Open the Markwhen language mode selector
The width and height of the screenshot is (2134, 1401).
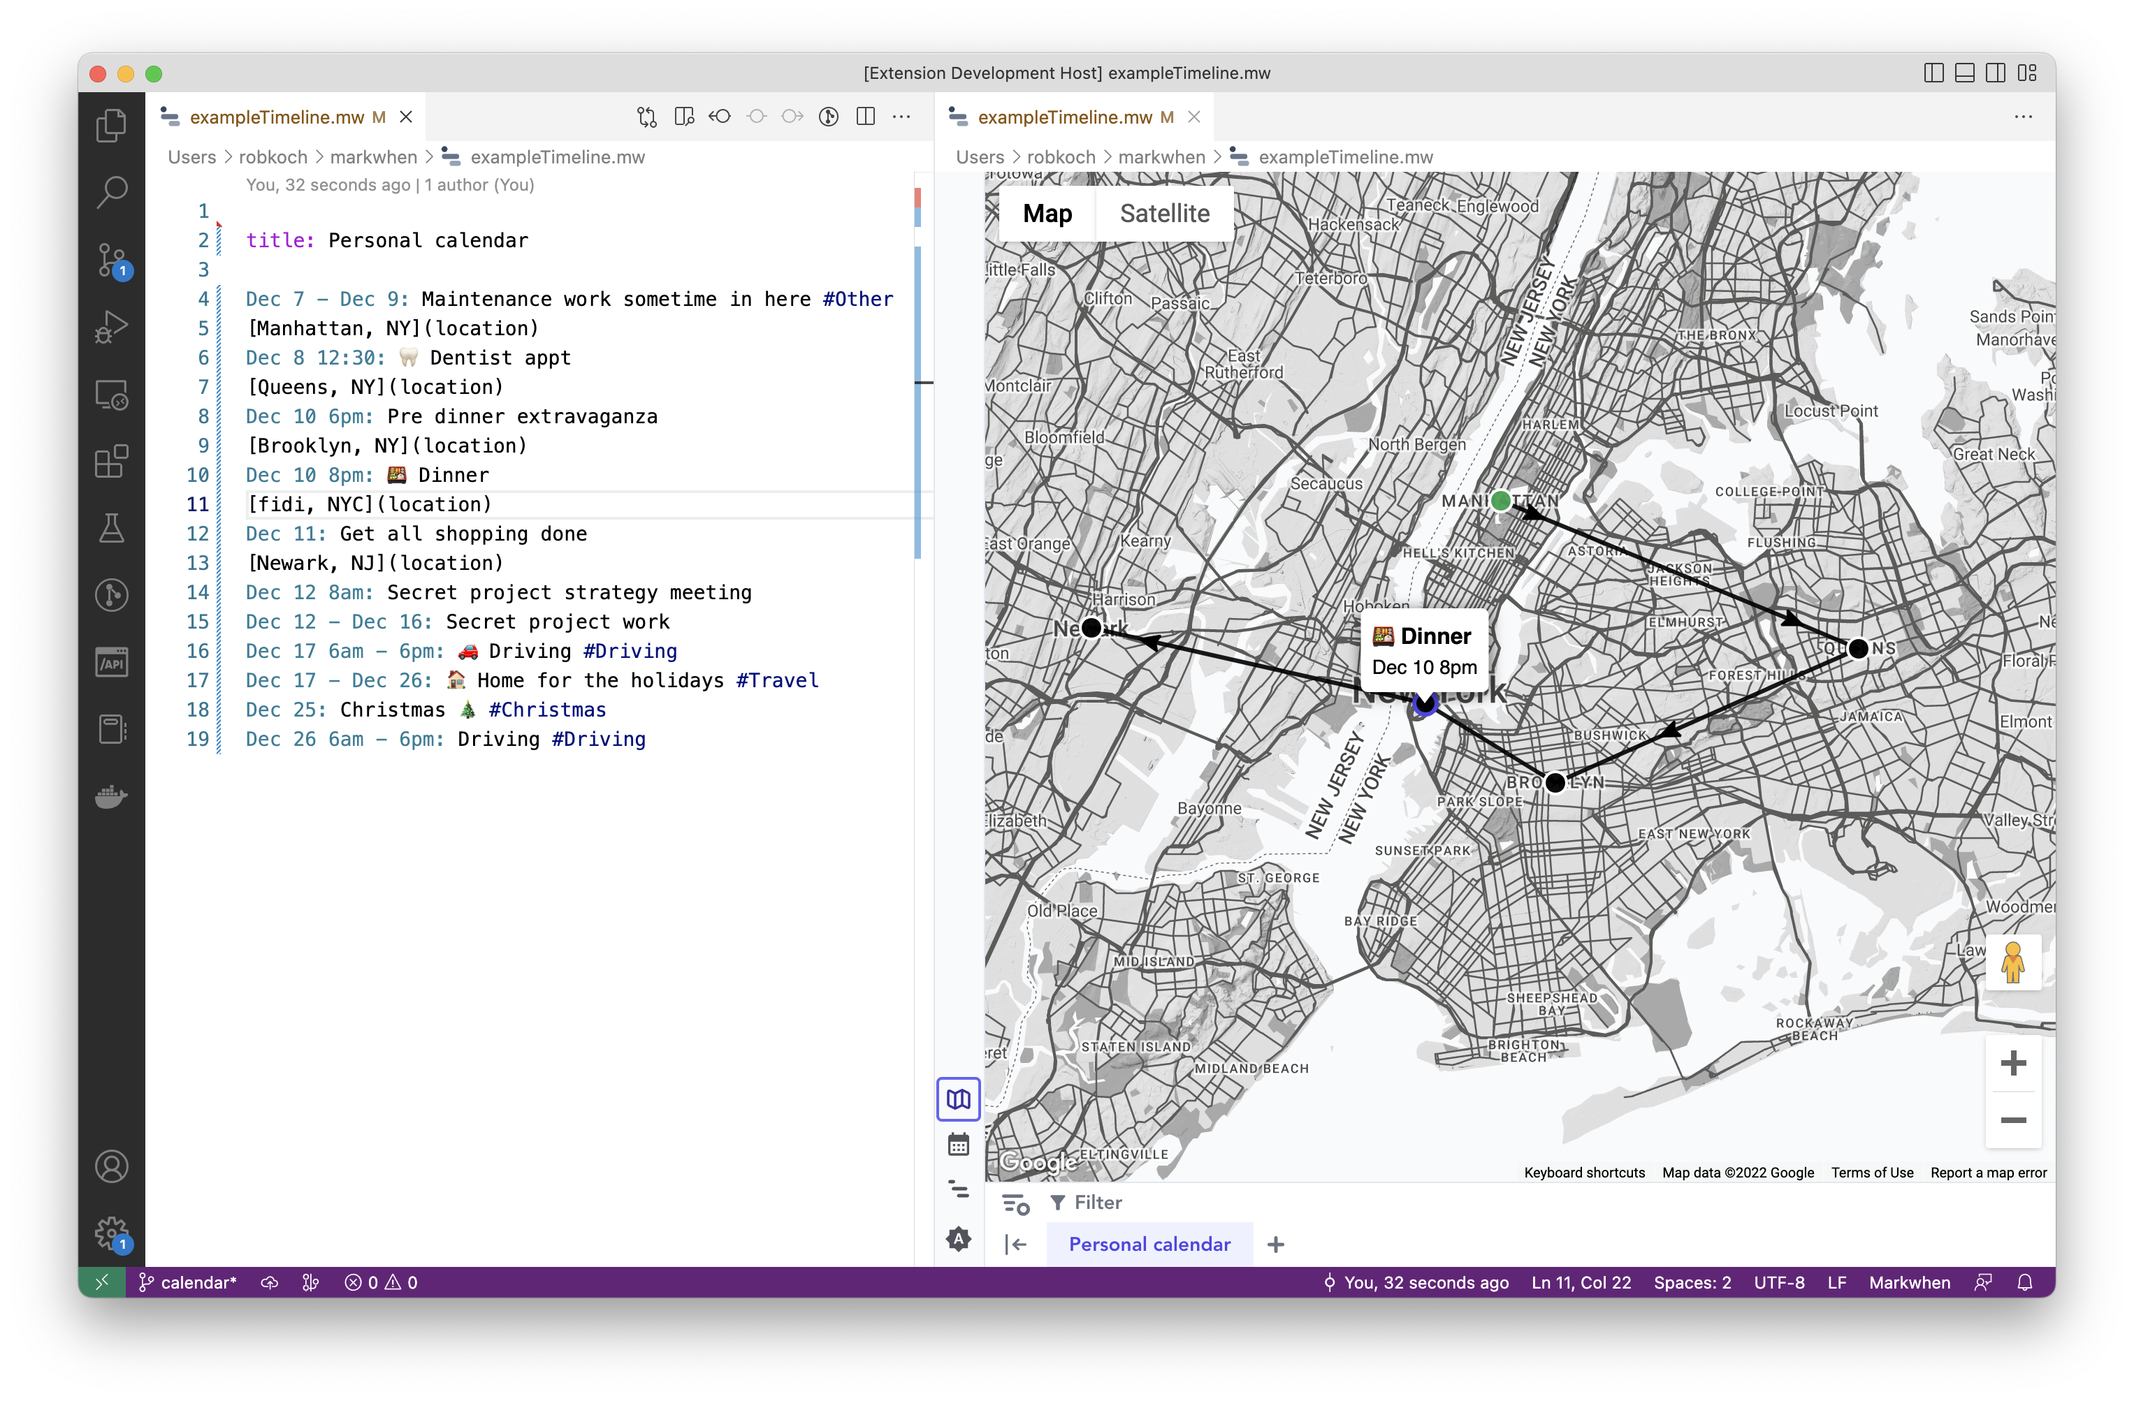pyautogui.click(x=1909, y=1282)
